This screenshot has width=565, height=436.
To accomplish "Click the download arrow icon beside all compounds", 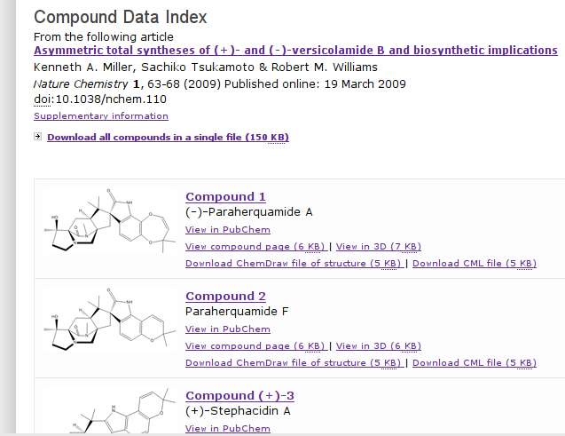I will (37, 137).
